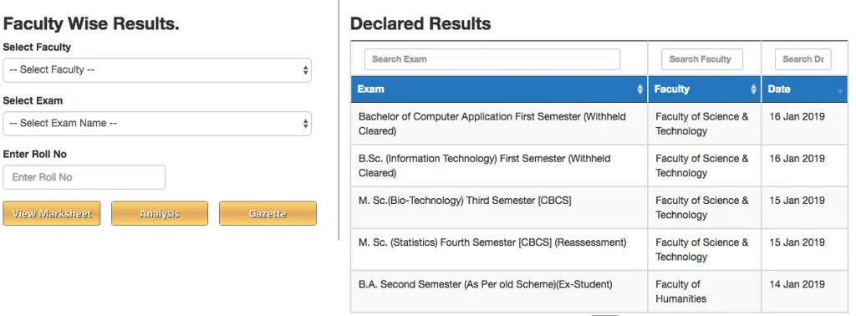This screenshot has height=316, width=856.
Task: Open the Select Faculty dropdown
Action: 157,70
